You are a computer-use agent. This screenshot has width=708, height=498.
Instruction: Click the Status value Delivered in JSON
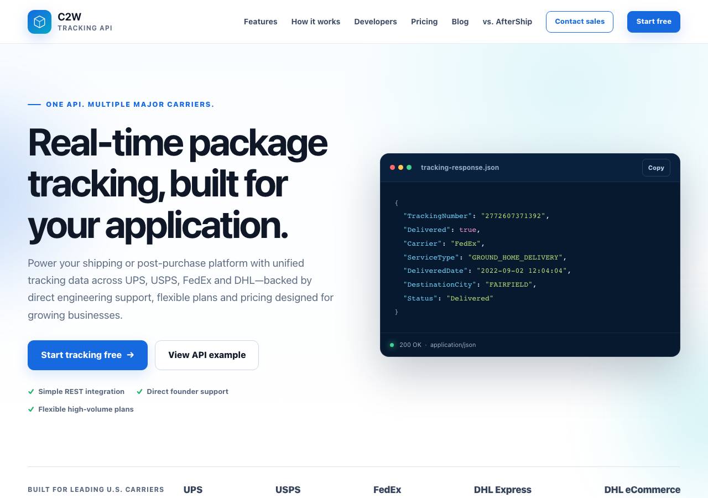tap(470, 298)
